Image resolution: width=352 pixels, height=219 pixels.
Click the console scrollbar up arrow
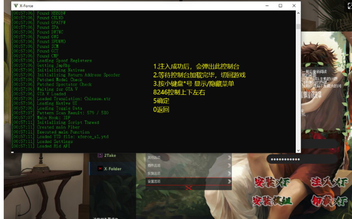[x=298, y=13]
